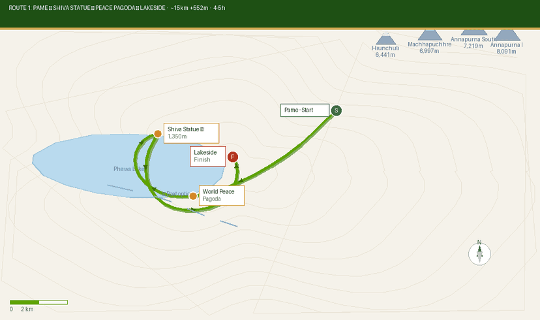This screenshot has height=320, width=540.
Task: Click the Hiunchuli mountain peak icon
Action: pos(386,39)
